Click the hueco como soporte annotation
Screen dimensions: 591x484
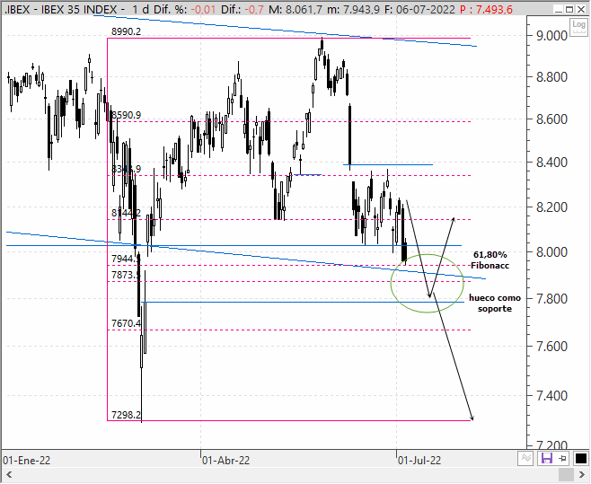pos(495,304)
